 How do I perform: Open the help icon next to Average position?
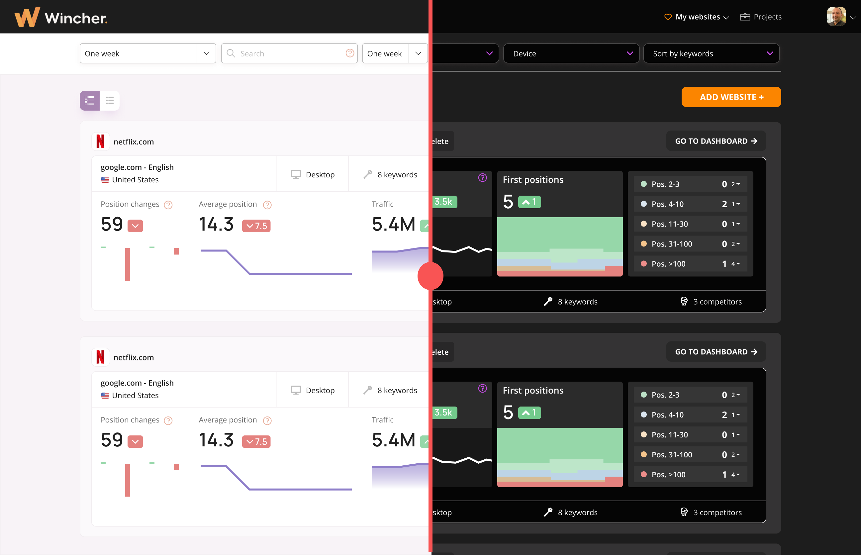coord(267,205)
